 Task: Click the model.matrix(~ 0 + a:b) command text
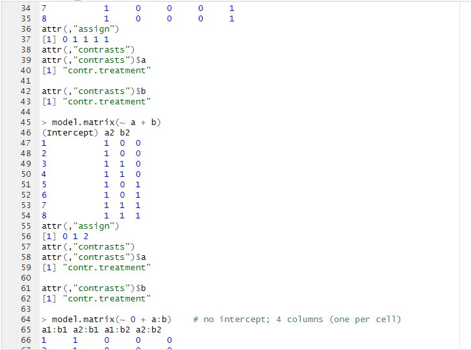click(x=111, y=319)
